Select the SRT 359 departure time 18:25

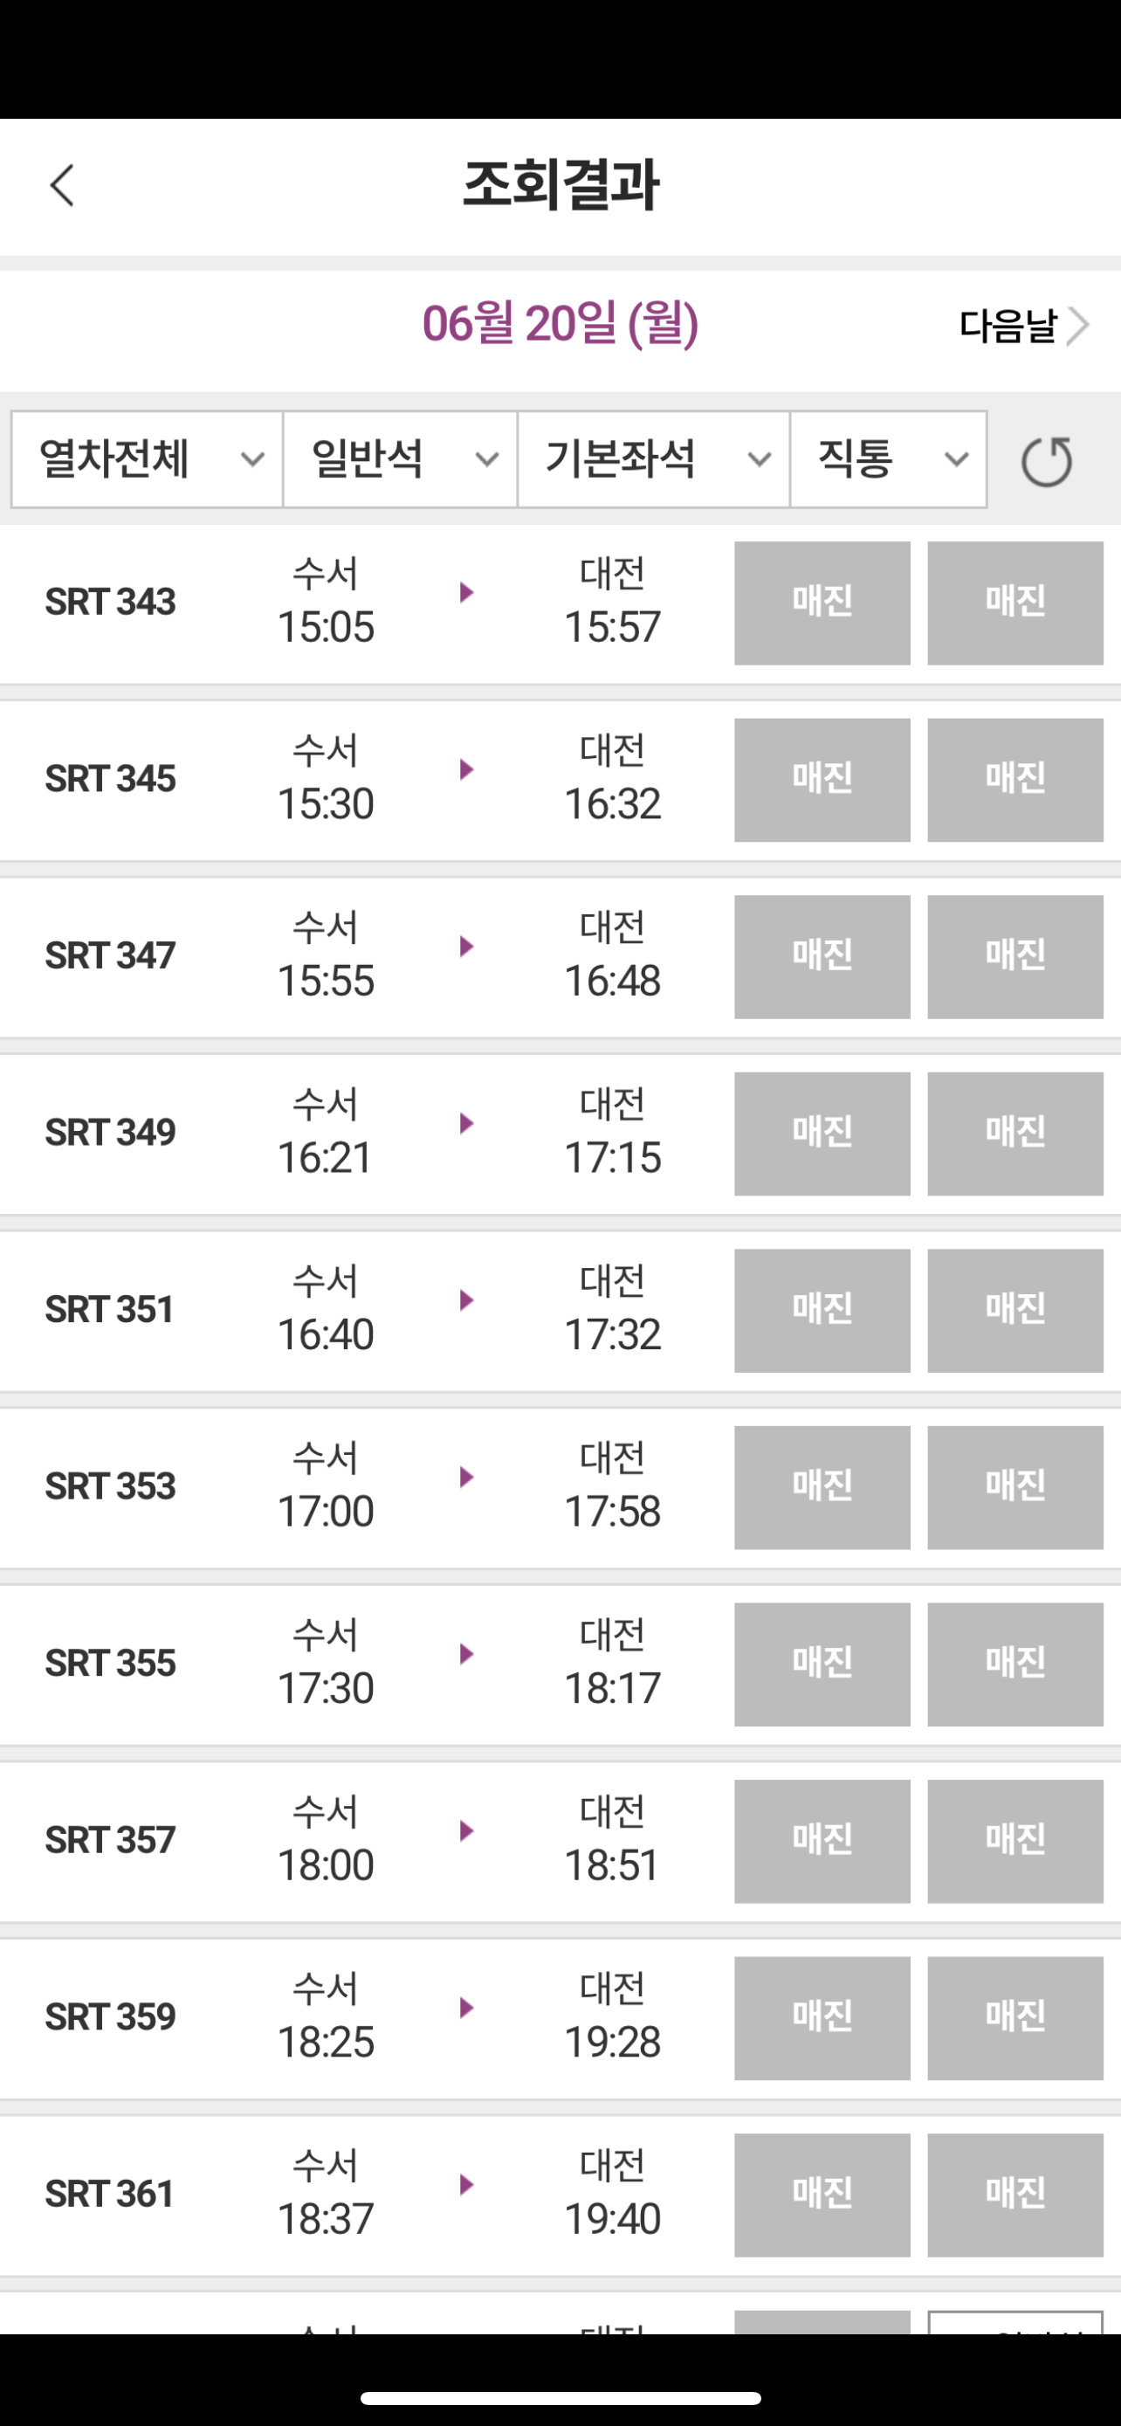point(326,2042)
